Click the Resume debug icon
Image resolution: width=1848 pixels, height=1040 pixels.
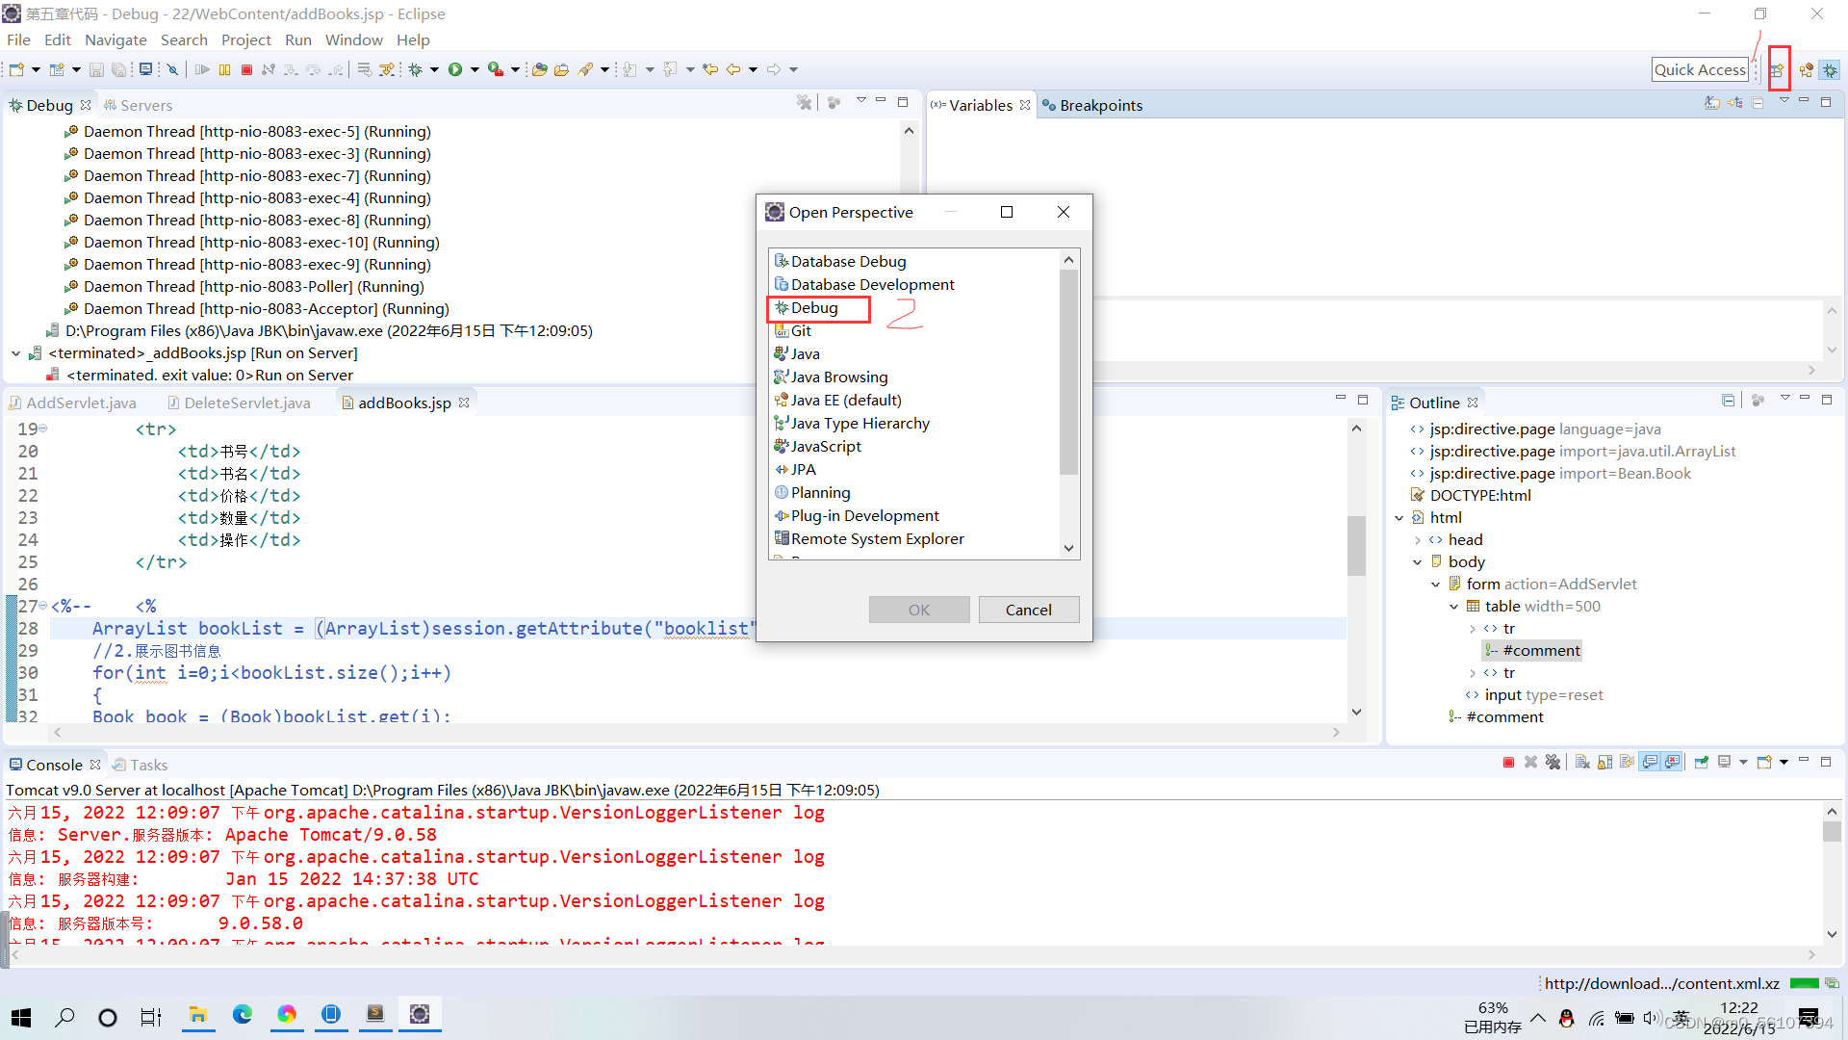[x=203, y=68]
